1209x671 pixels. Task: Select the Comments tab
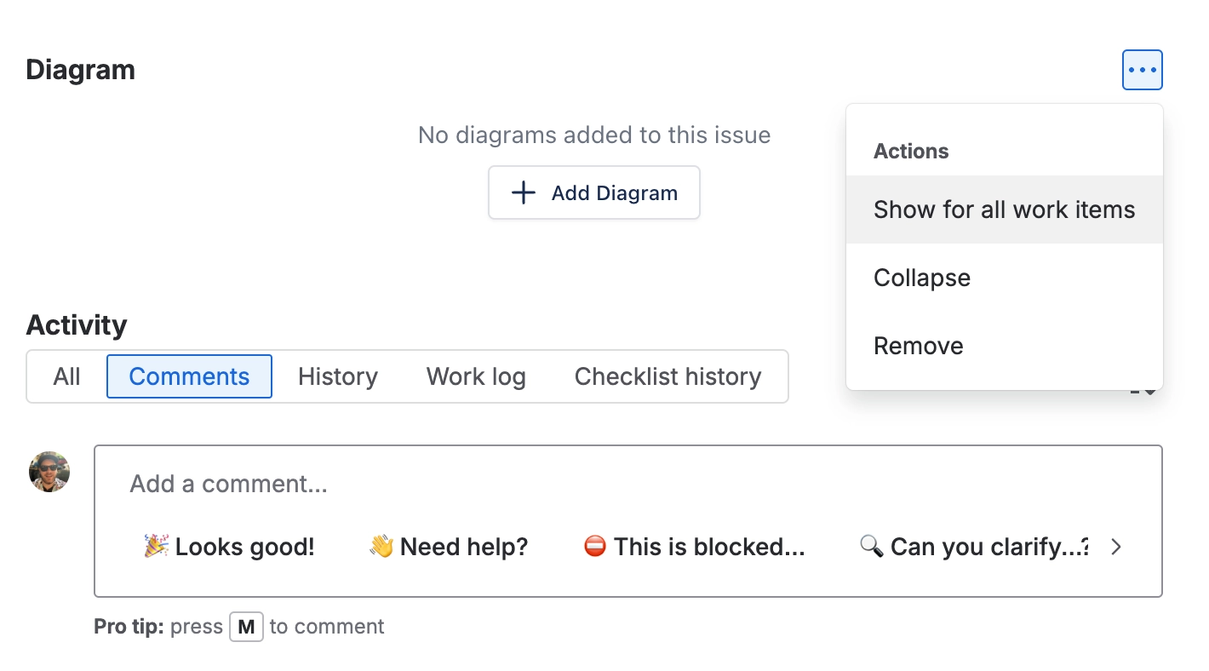(189, 376)
